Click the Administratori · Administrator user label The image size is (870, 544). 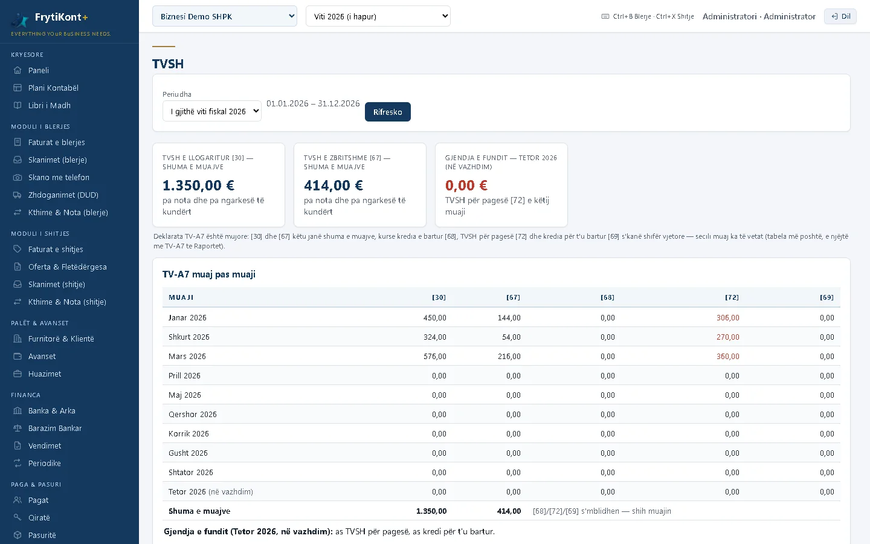tap(759, 16)
